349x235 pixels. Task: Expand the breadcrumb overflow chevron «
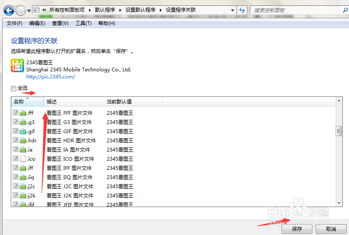(x=44, y=10)
